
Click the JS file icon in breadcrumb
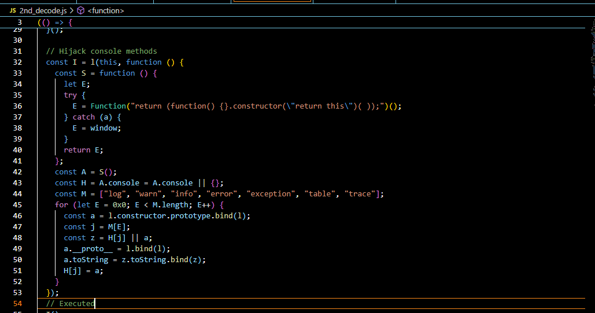coord(13,10)
